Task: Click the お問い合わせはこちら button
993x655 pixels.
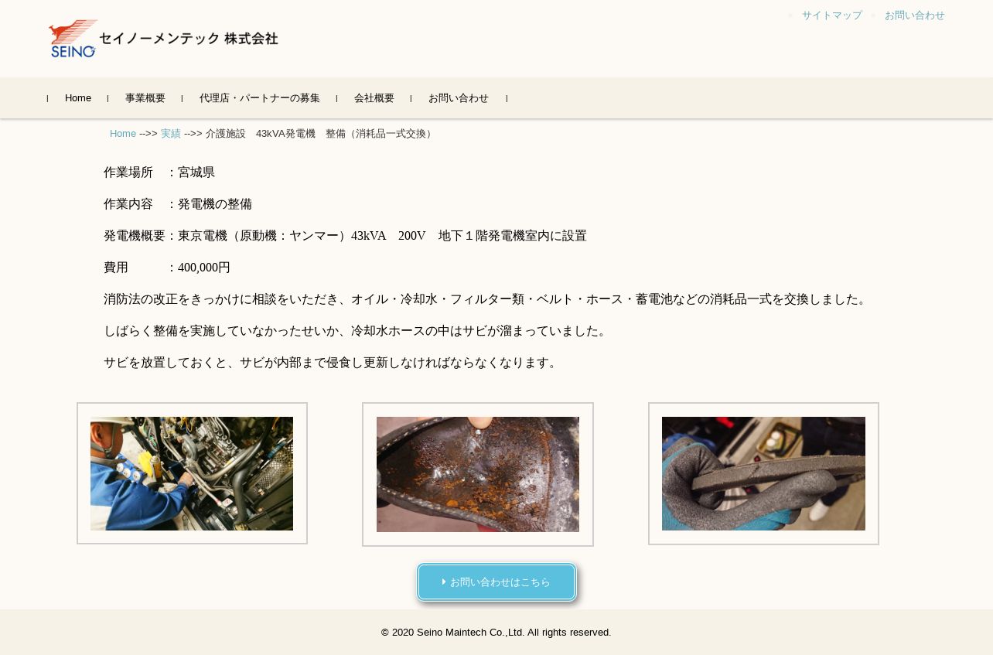Action: click(496, 582)
